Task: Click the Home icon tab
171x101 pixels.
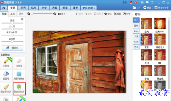Action: tap(4, 8)
